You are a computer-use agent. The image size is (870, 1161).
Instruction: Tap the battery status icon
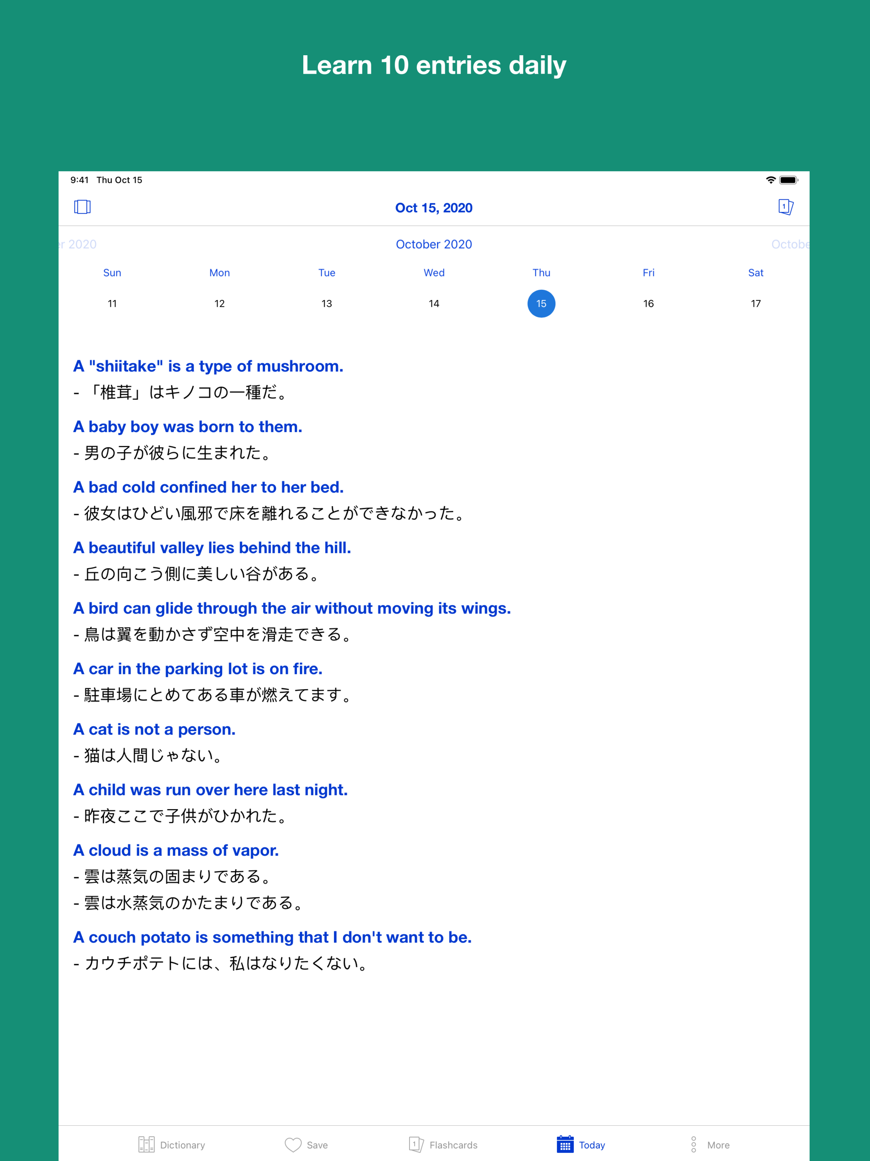point(788,180)
